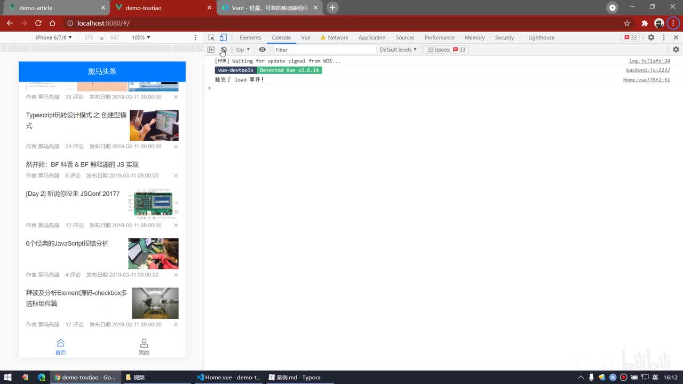Open the Memory tab

tap(474, 37)
